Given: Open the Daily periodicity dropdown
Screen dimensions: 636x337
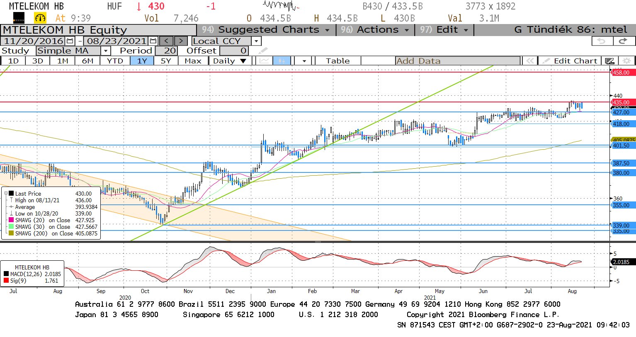Looking at the screenshot, I should 230,61.
